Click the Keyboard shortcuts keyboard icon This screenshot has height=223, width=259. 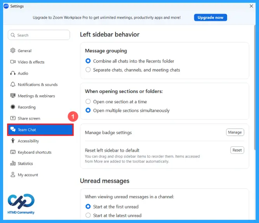point(13,152)
